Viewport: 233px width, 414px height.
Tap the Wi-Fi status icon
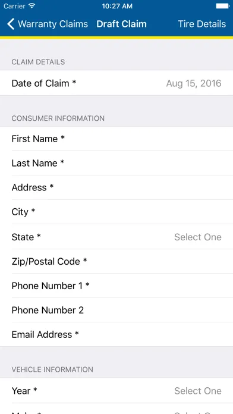point(32,6)
